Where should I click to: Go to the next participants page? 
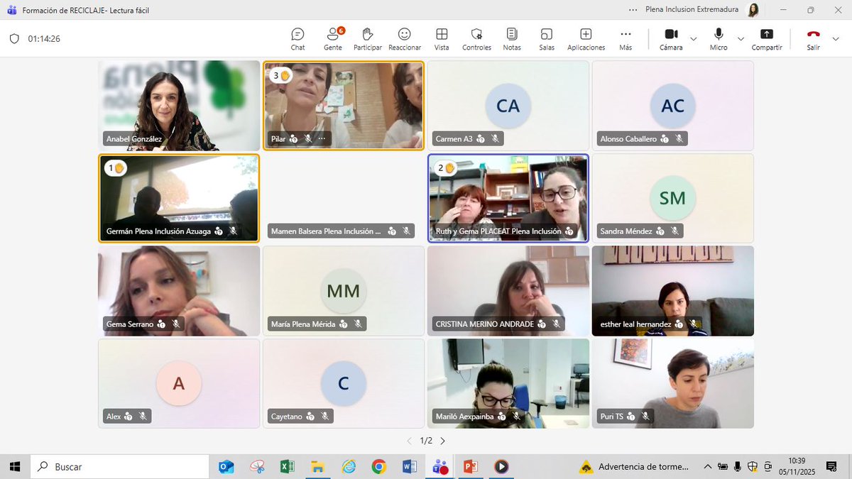[x=442, y=441]
